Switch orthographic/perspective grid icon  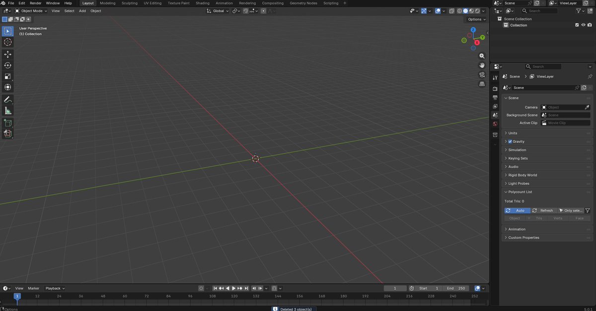pyautogui.click(x=482, y=84)
